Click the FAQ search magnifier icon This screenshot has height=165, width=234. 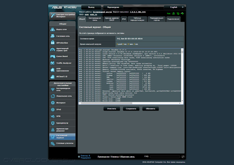point(183,157)
